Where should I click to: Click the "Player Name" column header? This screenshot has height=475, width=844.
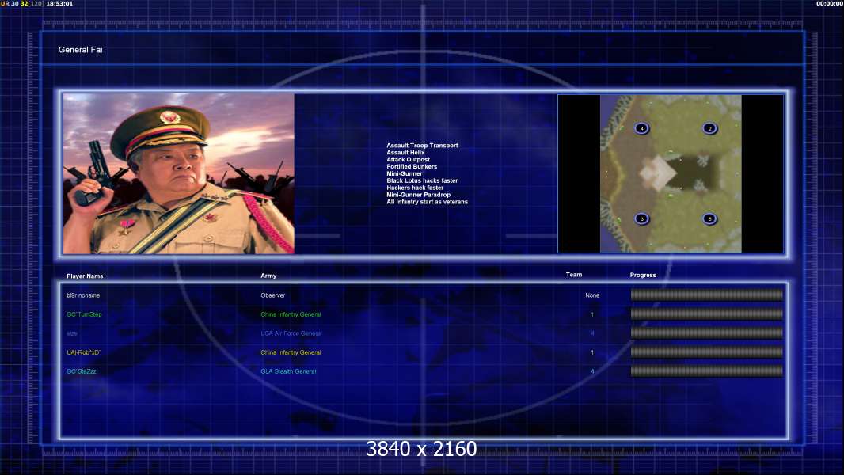[85, 276]
